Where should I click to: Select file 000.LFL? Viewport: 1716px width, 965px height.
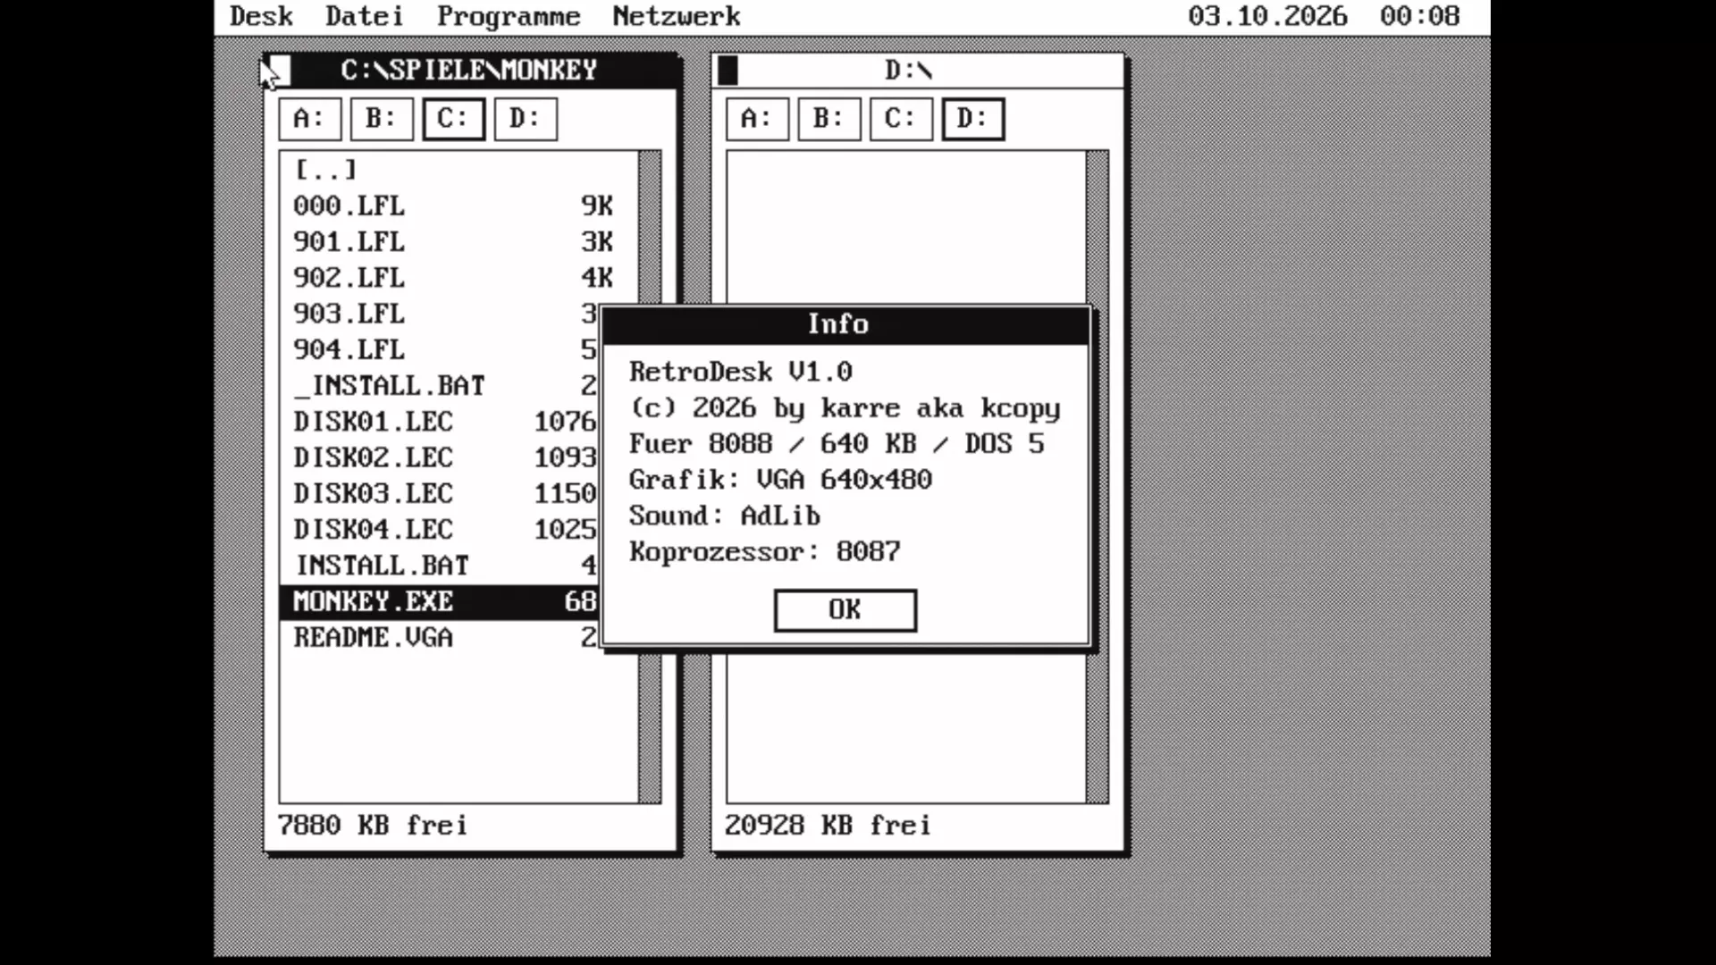point(458,206)
